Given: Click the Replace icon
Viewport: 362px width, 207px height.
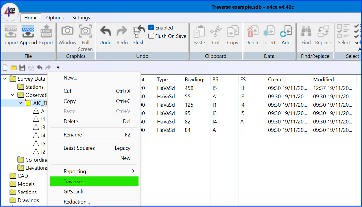Looking at the screenshot, I should [324, 31].
